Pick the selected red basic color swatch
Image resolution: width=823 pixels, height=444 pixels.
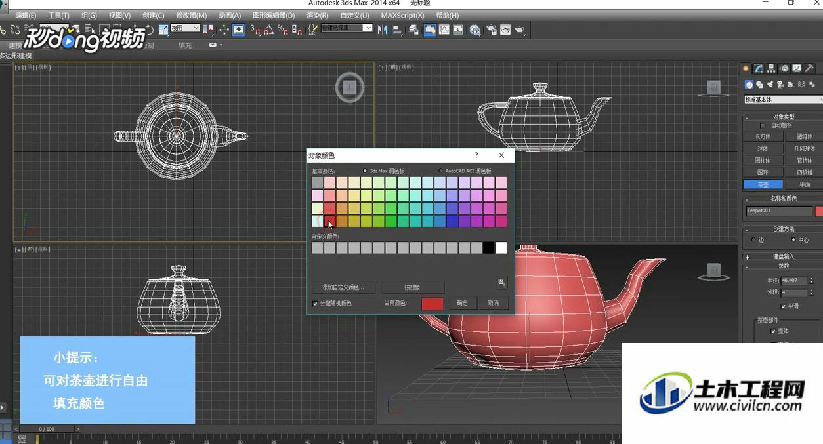[x=329, y=221]
